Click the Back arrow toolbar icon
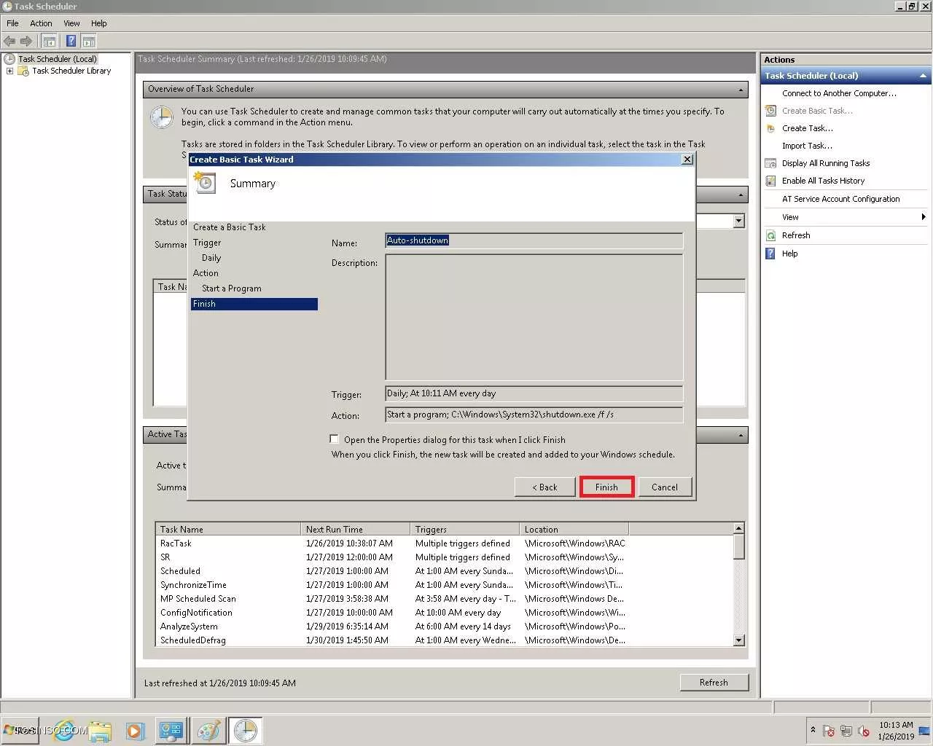The height and width of the screenshot is (746, 933). coord(9,41)
